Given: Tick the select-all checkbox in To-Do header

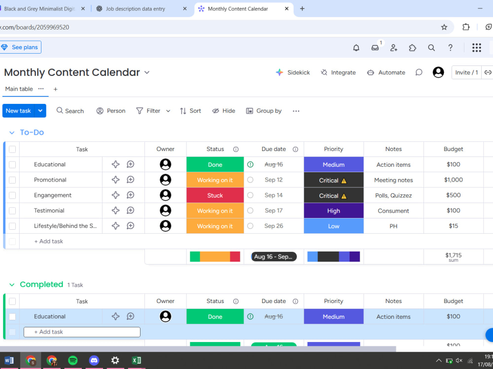Looking at the screenshot, I should point(12,150).
